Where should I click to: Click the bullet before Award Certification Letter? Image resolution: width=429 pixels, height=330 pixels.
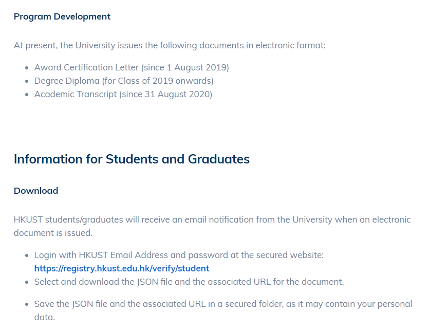(x=27, y=68)
